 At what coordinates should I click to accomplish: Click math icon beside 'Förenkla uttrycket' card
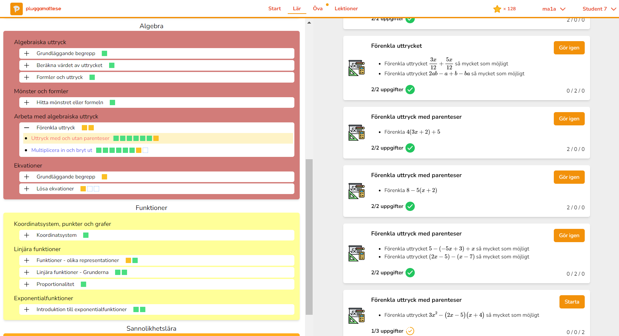(x=356, y=68)
